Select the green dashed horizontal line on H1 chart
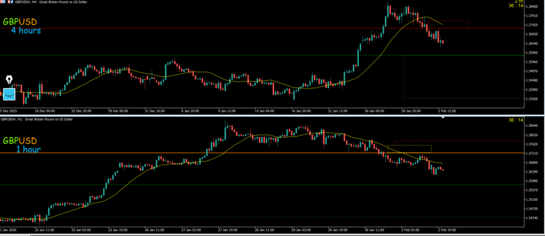Screen dimensions: 545x236 [262, 217]
